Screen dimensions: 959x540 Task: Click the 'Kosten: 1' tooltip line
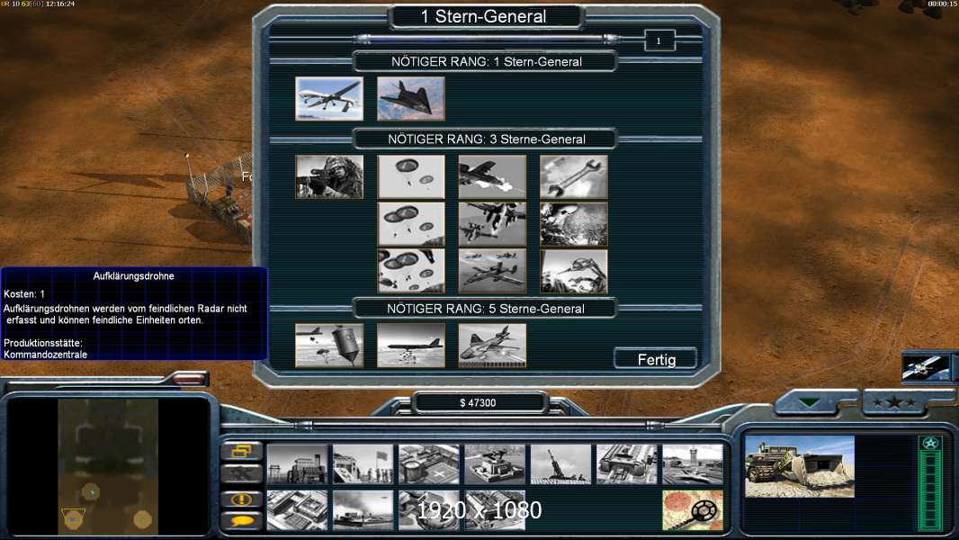pyautogui.click(x=24, y=294)
